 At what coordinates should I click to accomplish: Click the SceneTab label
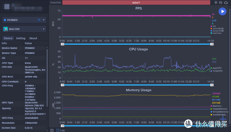[x=56, y=3]
